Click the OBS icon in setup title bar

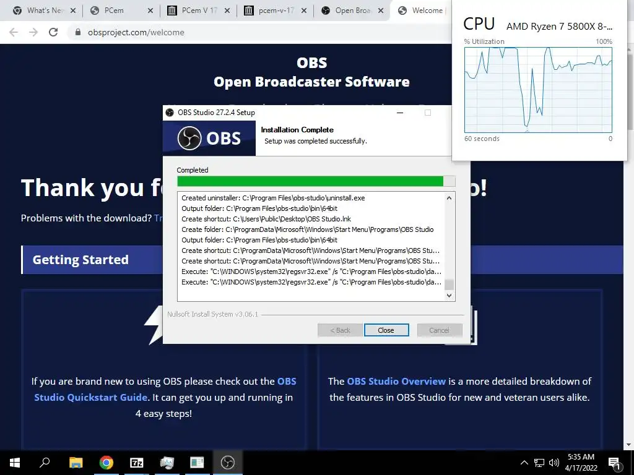coord(170,113)
